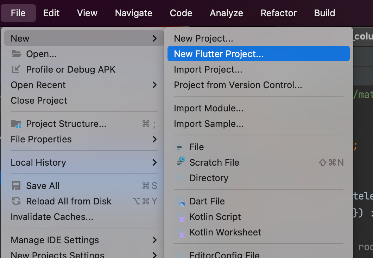The image size is (373, 258).
Task: Click the Dart File icon
Action: 181,202
